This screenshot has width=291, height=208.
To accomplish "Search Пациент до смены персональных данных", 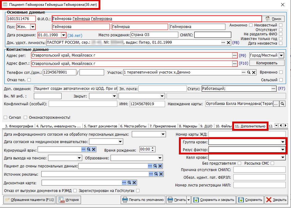I will [155, 166].
